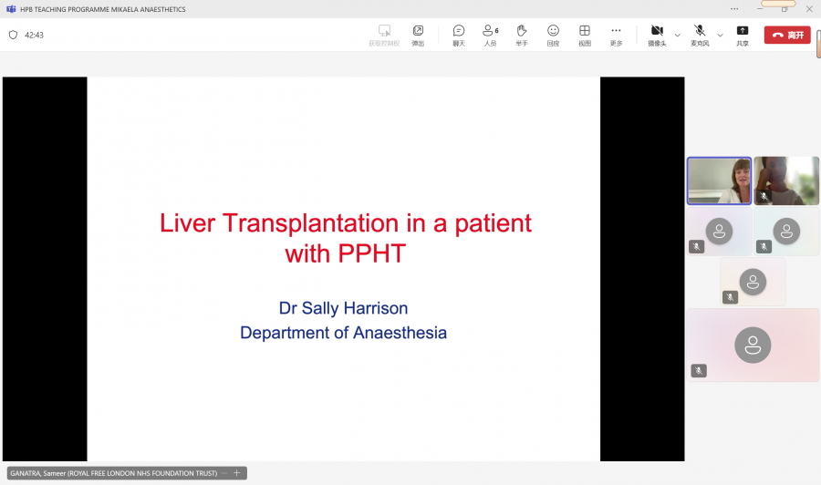The width and height of the screenshot is (821, 485).
Task: Open the view (视图) layout options
Action: coord(585,35)
